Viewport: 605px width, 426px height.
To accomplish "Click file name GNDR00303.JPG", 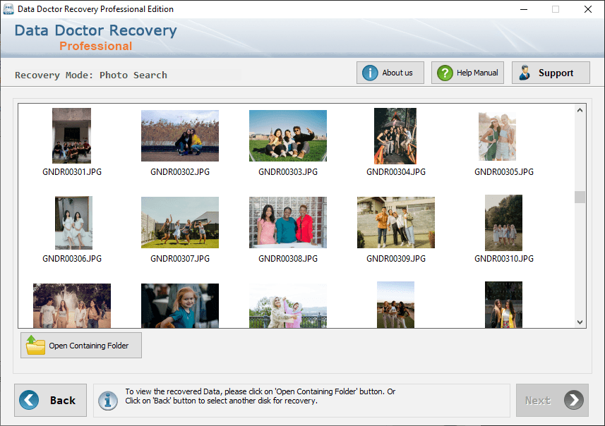I will 288,172.
